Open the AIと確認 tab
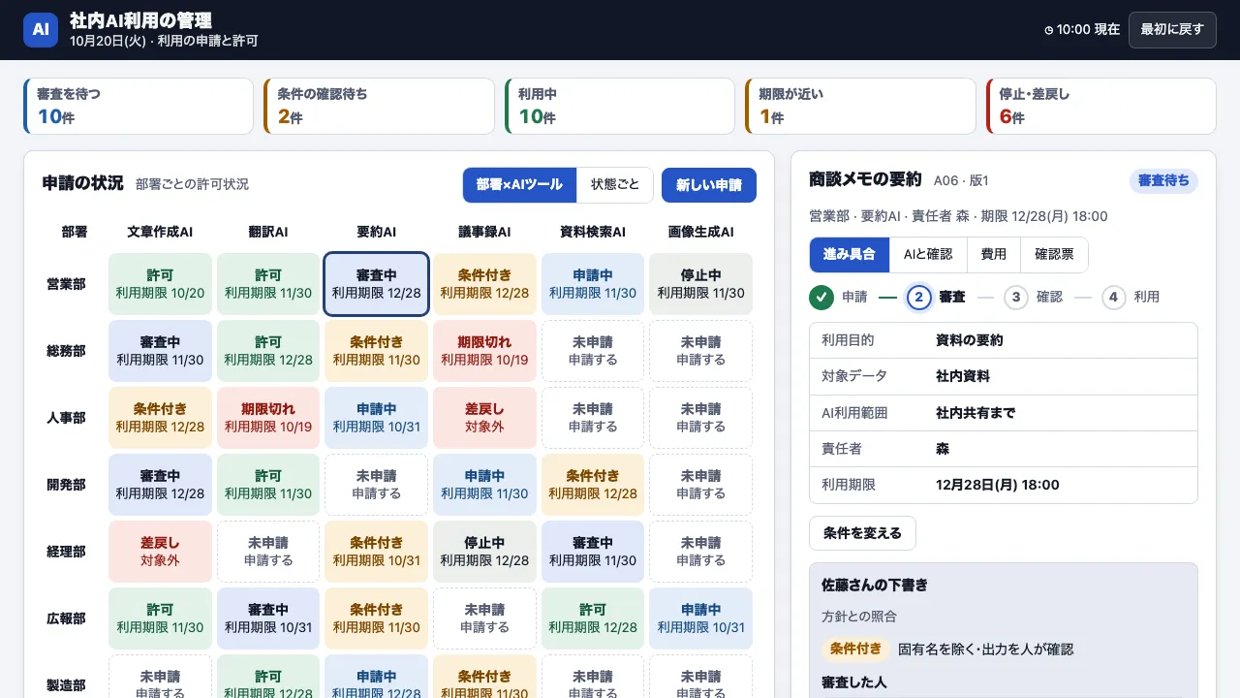1240x698 pixels. pyautogui.click(x=928, y=255)
